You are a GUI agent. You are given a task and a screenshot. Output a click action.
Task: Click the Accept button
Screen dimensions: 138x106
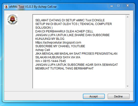[94, 96]
